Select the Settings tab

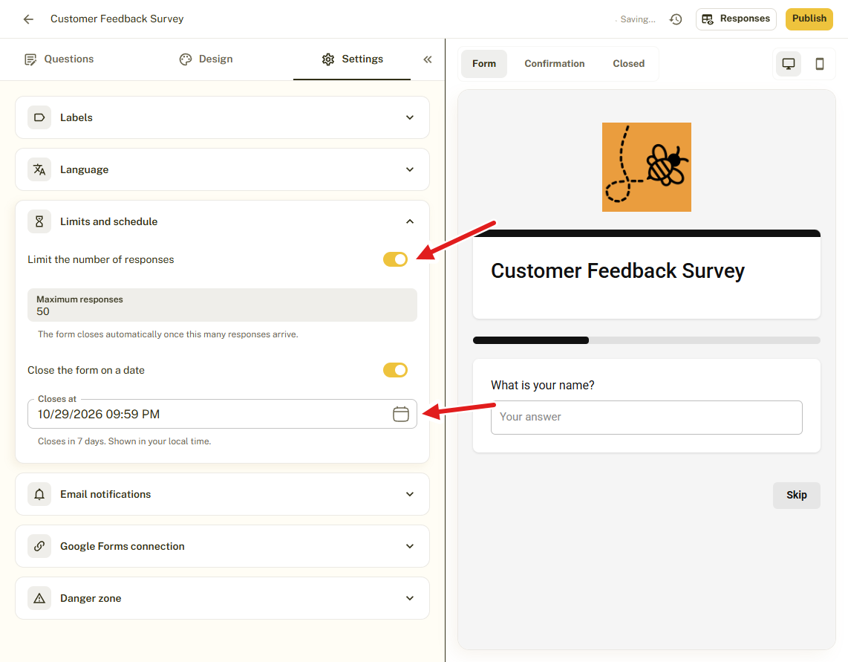[352, 59]
